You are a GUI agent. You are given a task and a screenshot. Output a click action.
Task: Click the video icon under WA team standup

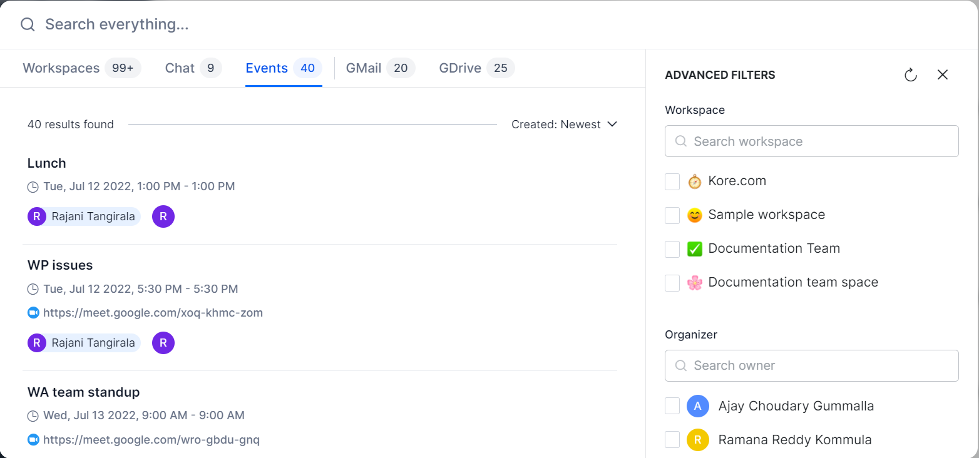click(33, 440)
